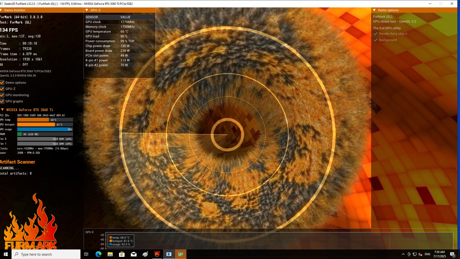
Task: Select the 8-pin #2 power row
Action: (x=119, y=65)
